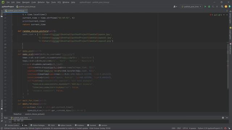Open the Edit menu

point(13,2)
